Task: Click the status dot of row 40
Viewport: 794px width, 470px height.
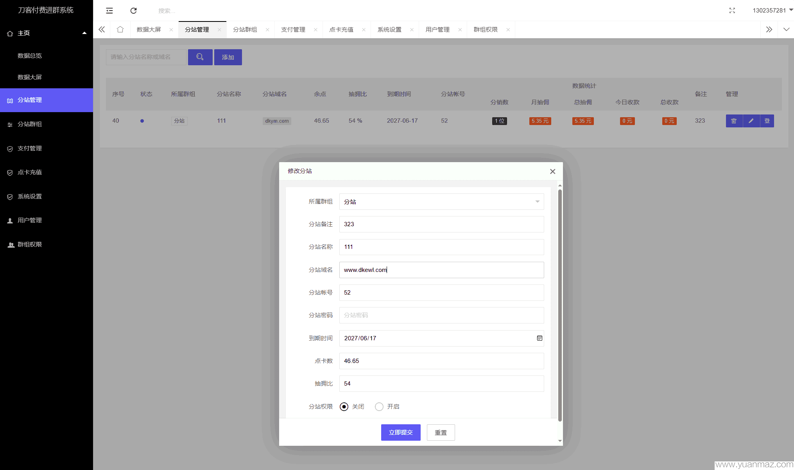Action: (142, 121)
